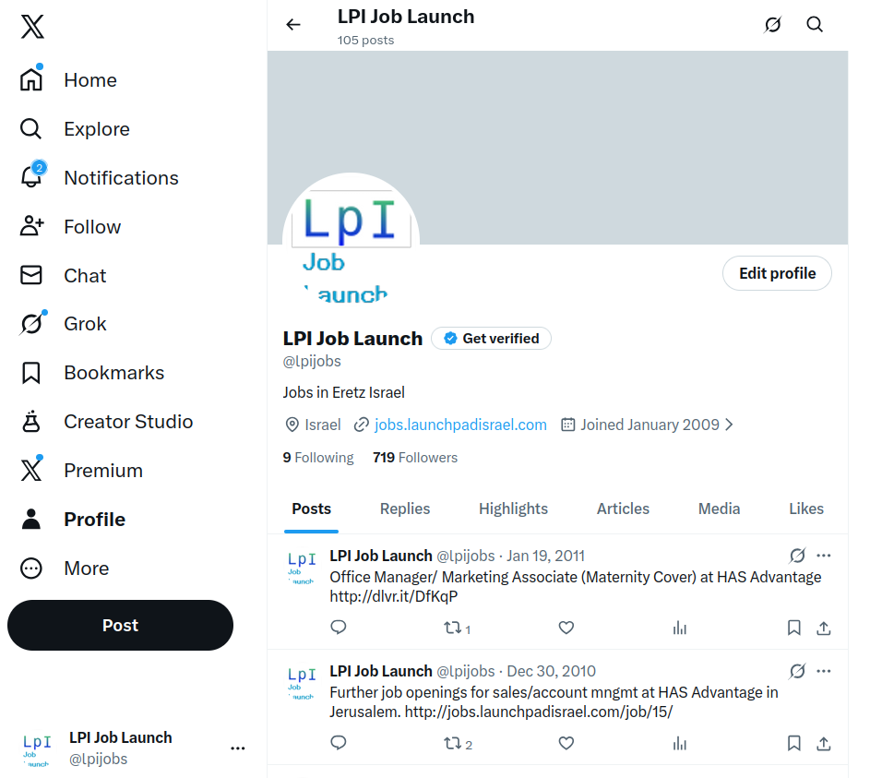Open Notifications from the bell icon
This screenshot has width=870, height=778.
click(x=31, y=177)
